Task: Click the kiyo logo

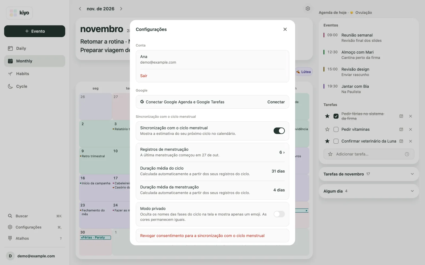Action: click(x=19, y=13)
